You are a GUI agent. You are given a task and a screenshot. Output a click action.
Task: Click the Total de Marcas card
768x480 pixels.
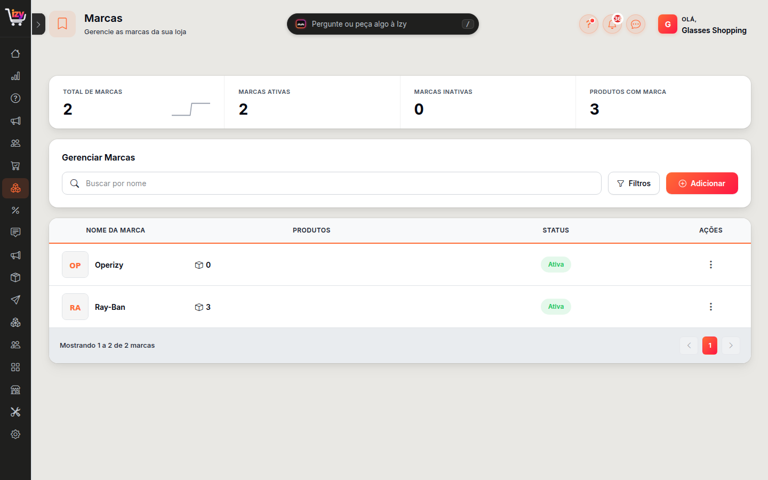(137, 102)
